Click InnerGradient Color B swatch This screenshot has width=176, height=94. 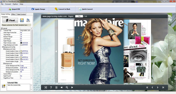pyautogui.click(x=21, y=59)
